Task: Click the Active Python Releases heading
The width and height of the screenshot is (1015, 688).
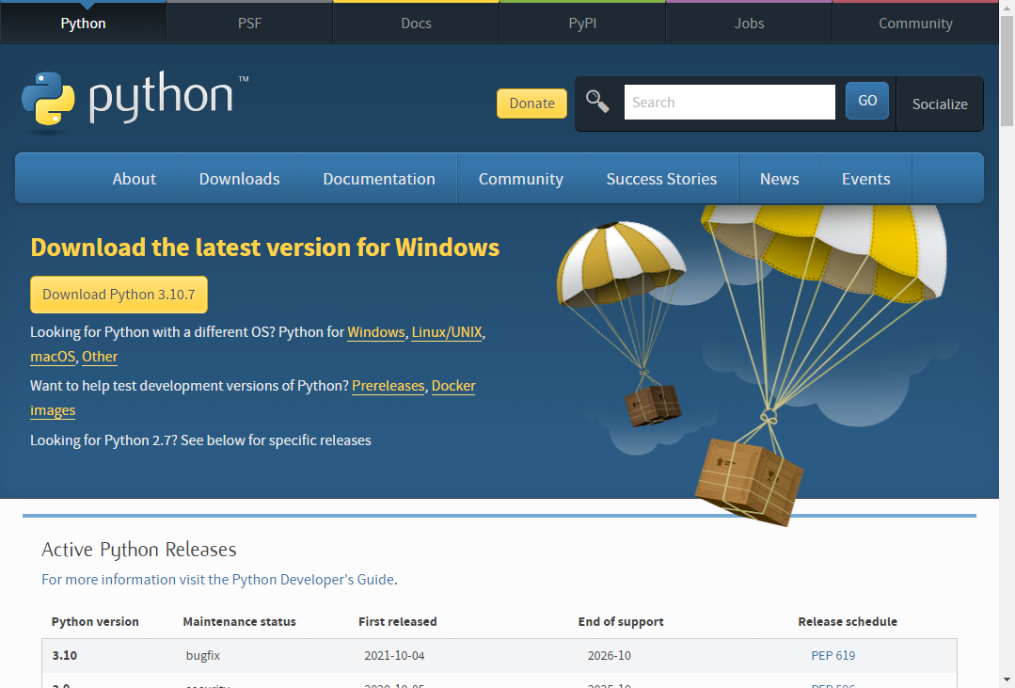Action: pos(139,550)
